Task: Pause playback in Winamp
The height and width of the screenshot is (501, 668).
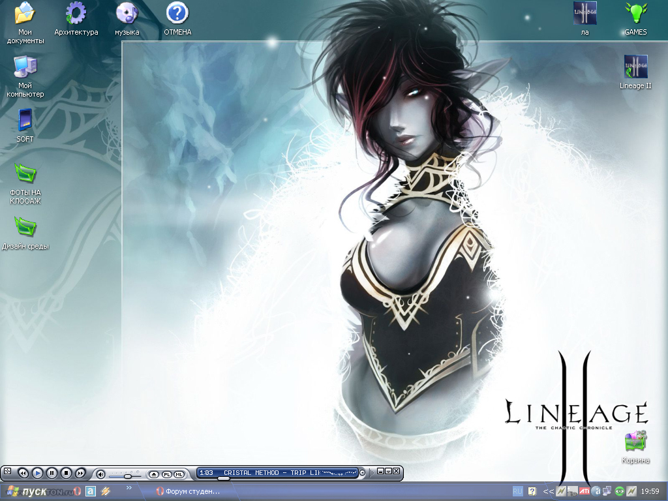Action: point(52,474)
